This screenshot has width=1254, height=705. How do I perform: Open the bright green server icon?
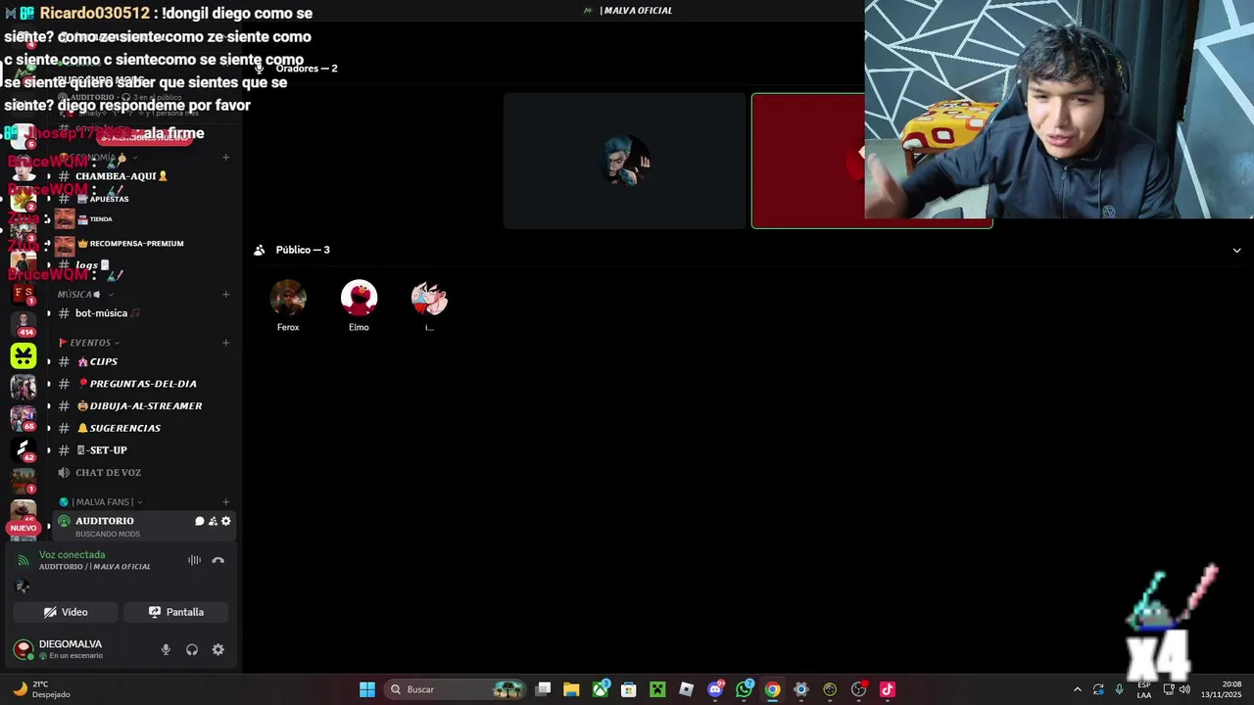click(24, 355)
